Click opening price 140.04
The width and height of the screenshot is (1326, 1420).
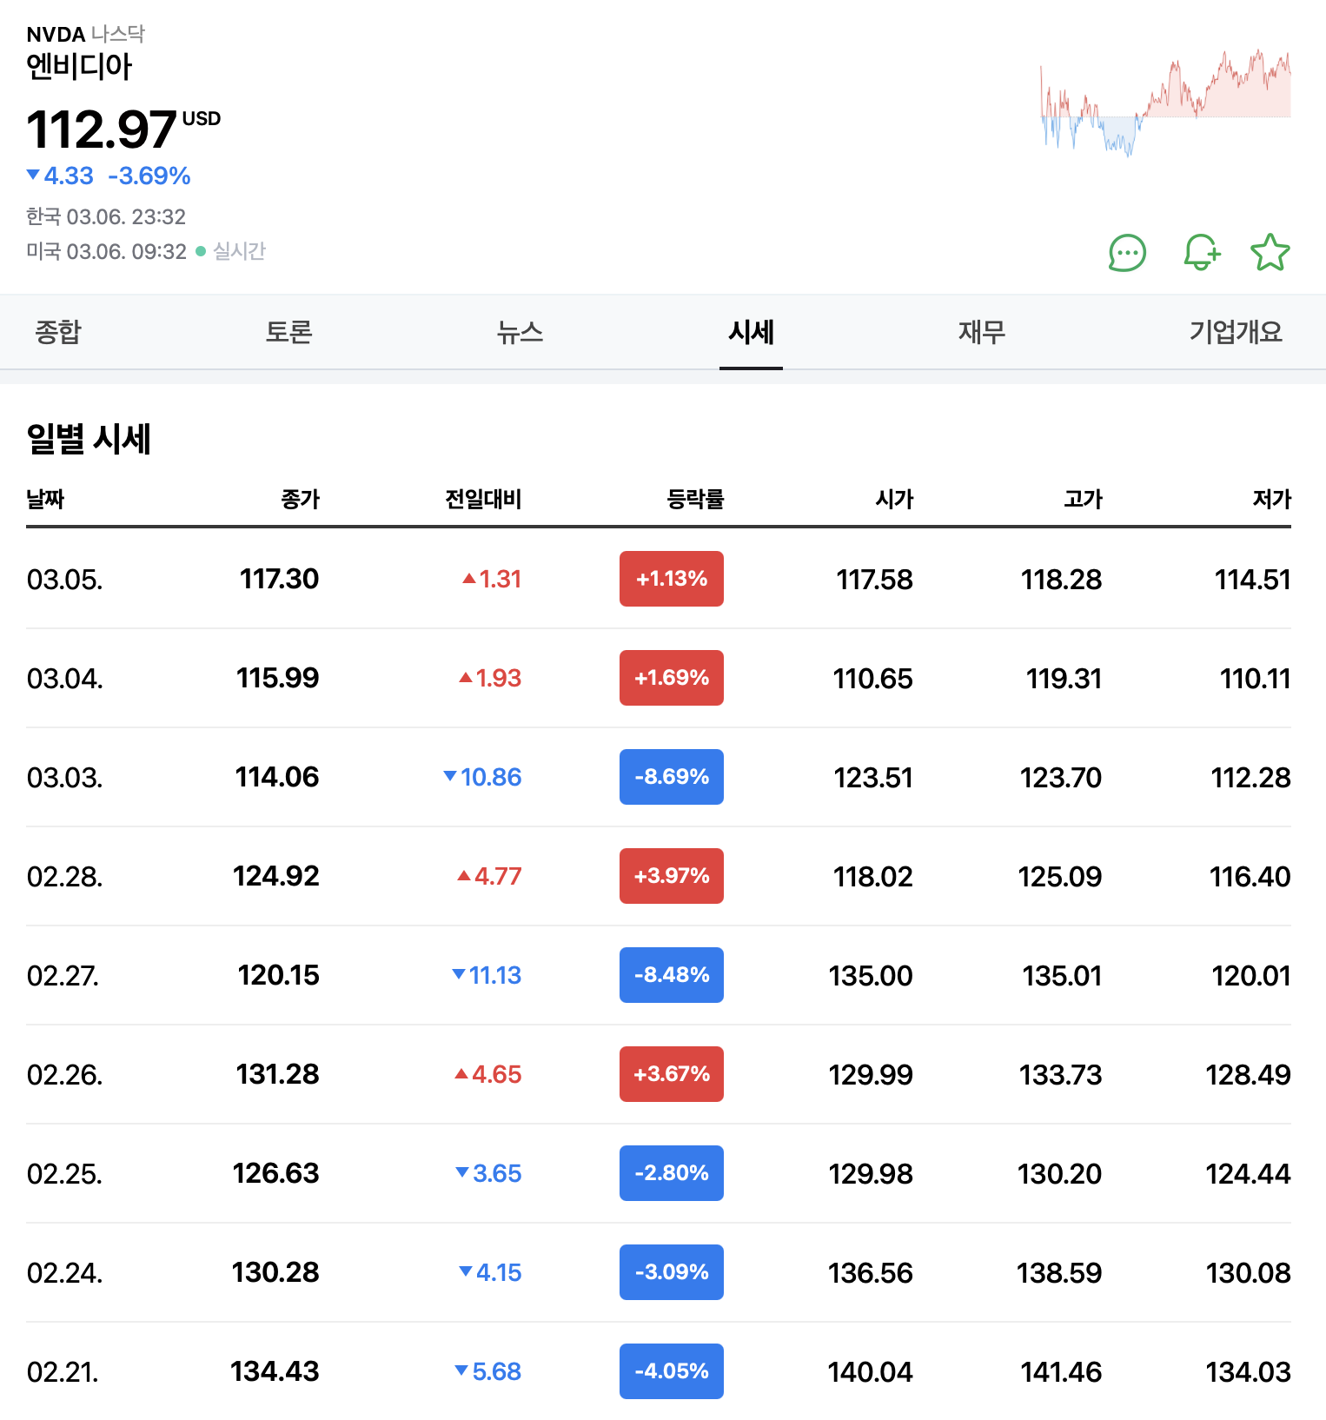[870, 1372]
